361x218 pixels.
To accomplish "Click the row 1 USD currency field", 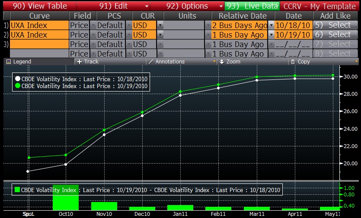I will pyautogui.click(x=144, y=25).
